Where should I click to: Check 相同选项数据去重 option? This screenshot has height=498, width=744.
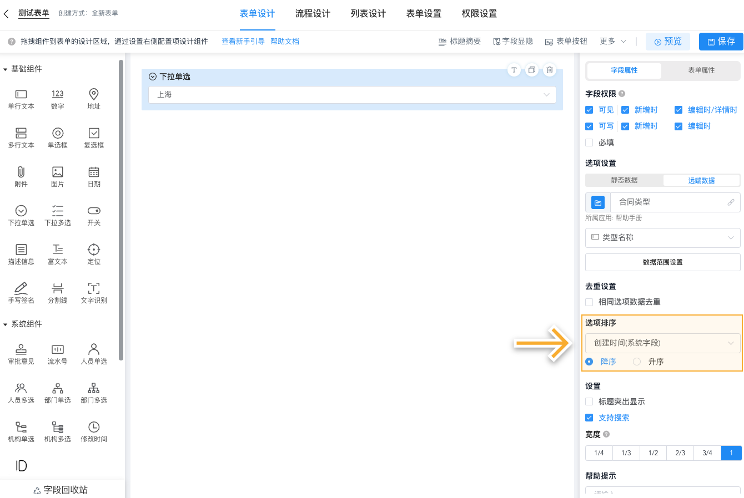point(589,302)
